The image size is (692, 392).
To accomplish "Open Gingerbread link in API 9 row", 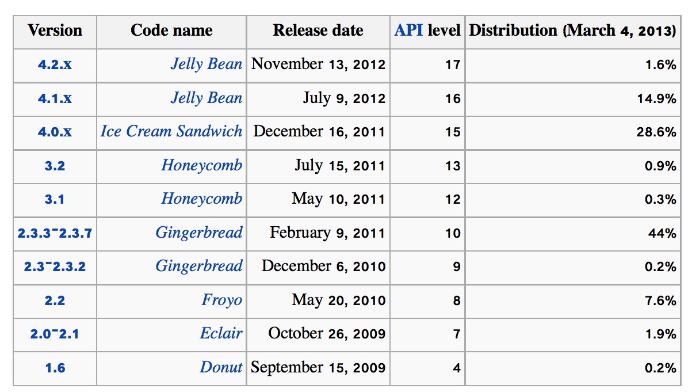I will click(x=199, y=266).
